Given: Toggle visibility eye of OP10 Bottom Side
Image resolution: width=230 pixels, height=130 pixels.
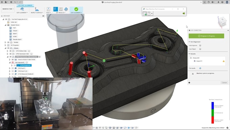Looking at the screenshot, I should point(10,51).
